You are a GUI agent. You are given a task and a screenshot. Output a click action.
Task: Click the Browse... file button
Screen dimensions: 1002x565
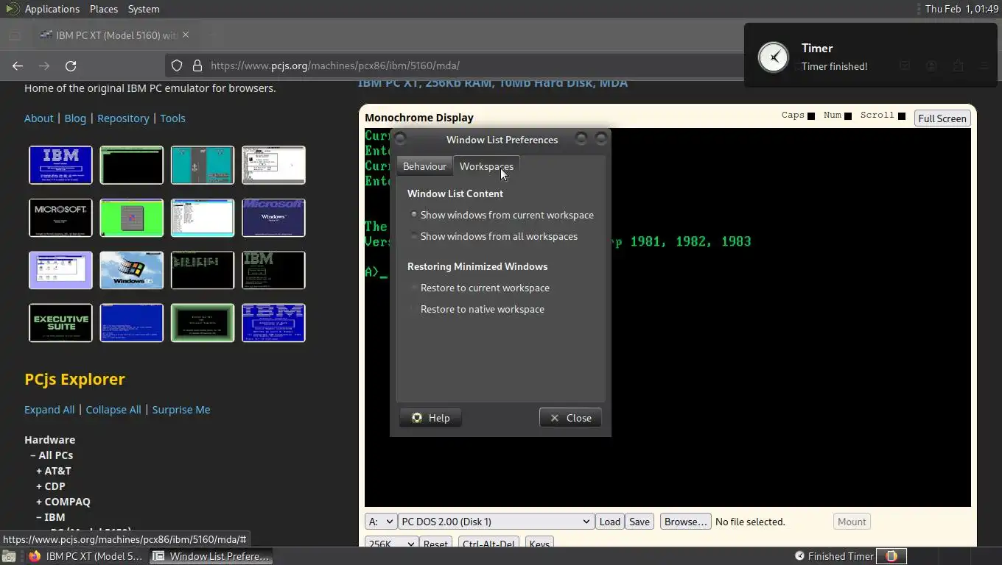(x=685, y=522)
